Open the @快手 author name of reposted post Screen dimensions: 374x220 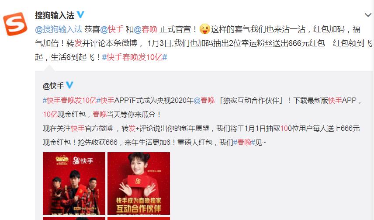[x=53, y=86]
